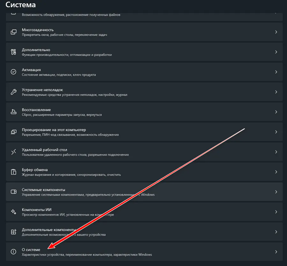This screenshot has width=287, height=266.
Task: Click the Многозадачность windows icon
Action: (13, 32)
